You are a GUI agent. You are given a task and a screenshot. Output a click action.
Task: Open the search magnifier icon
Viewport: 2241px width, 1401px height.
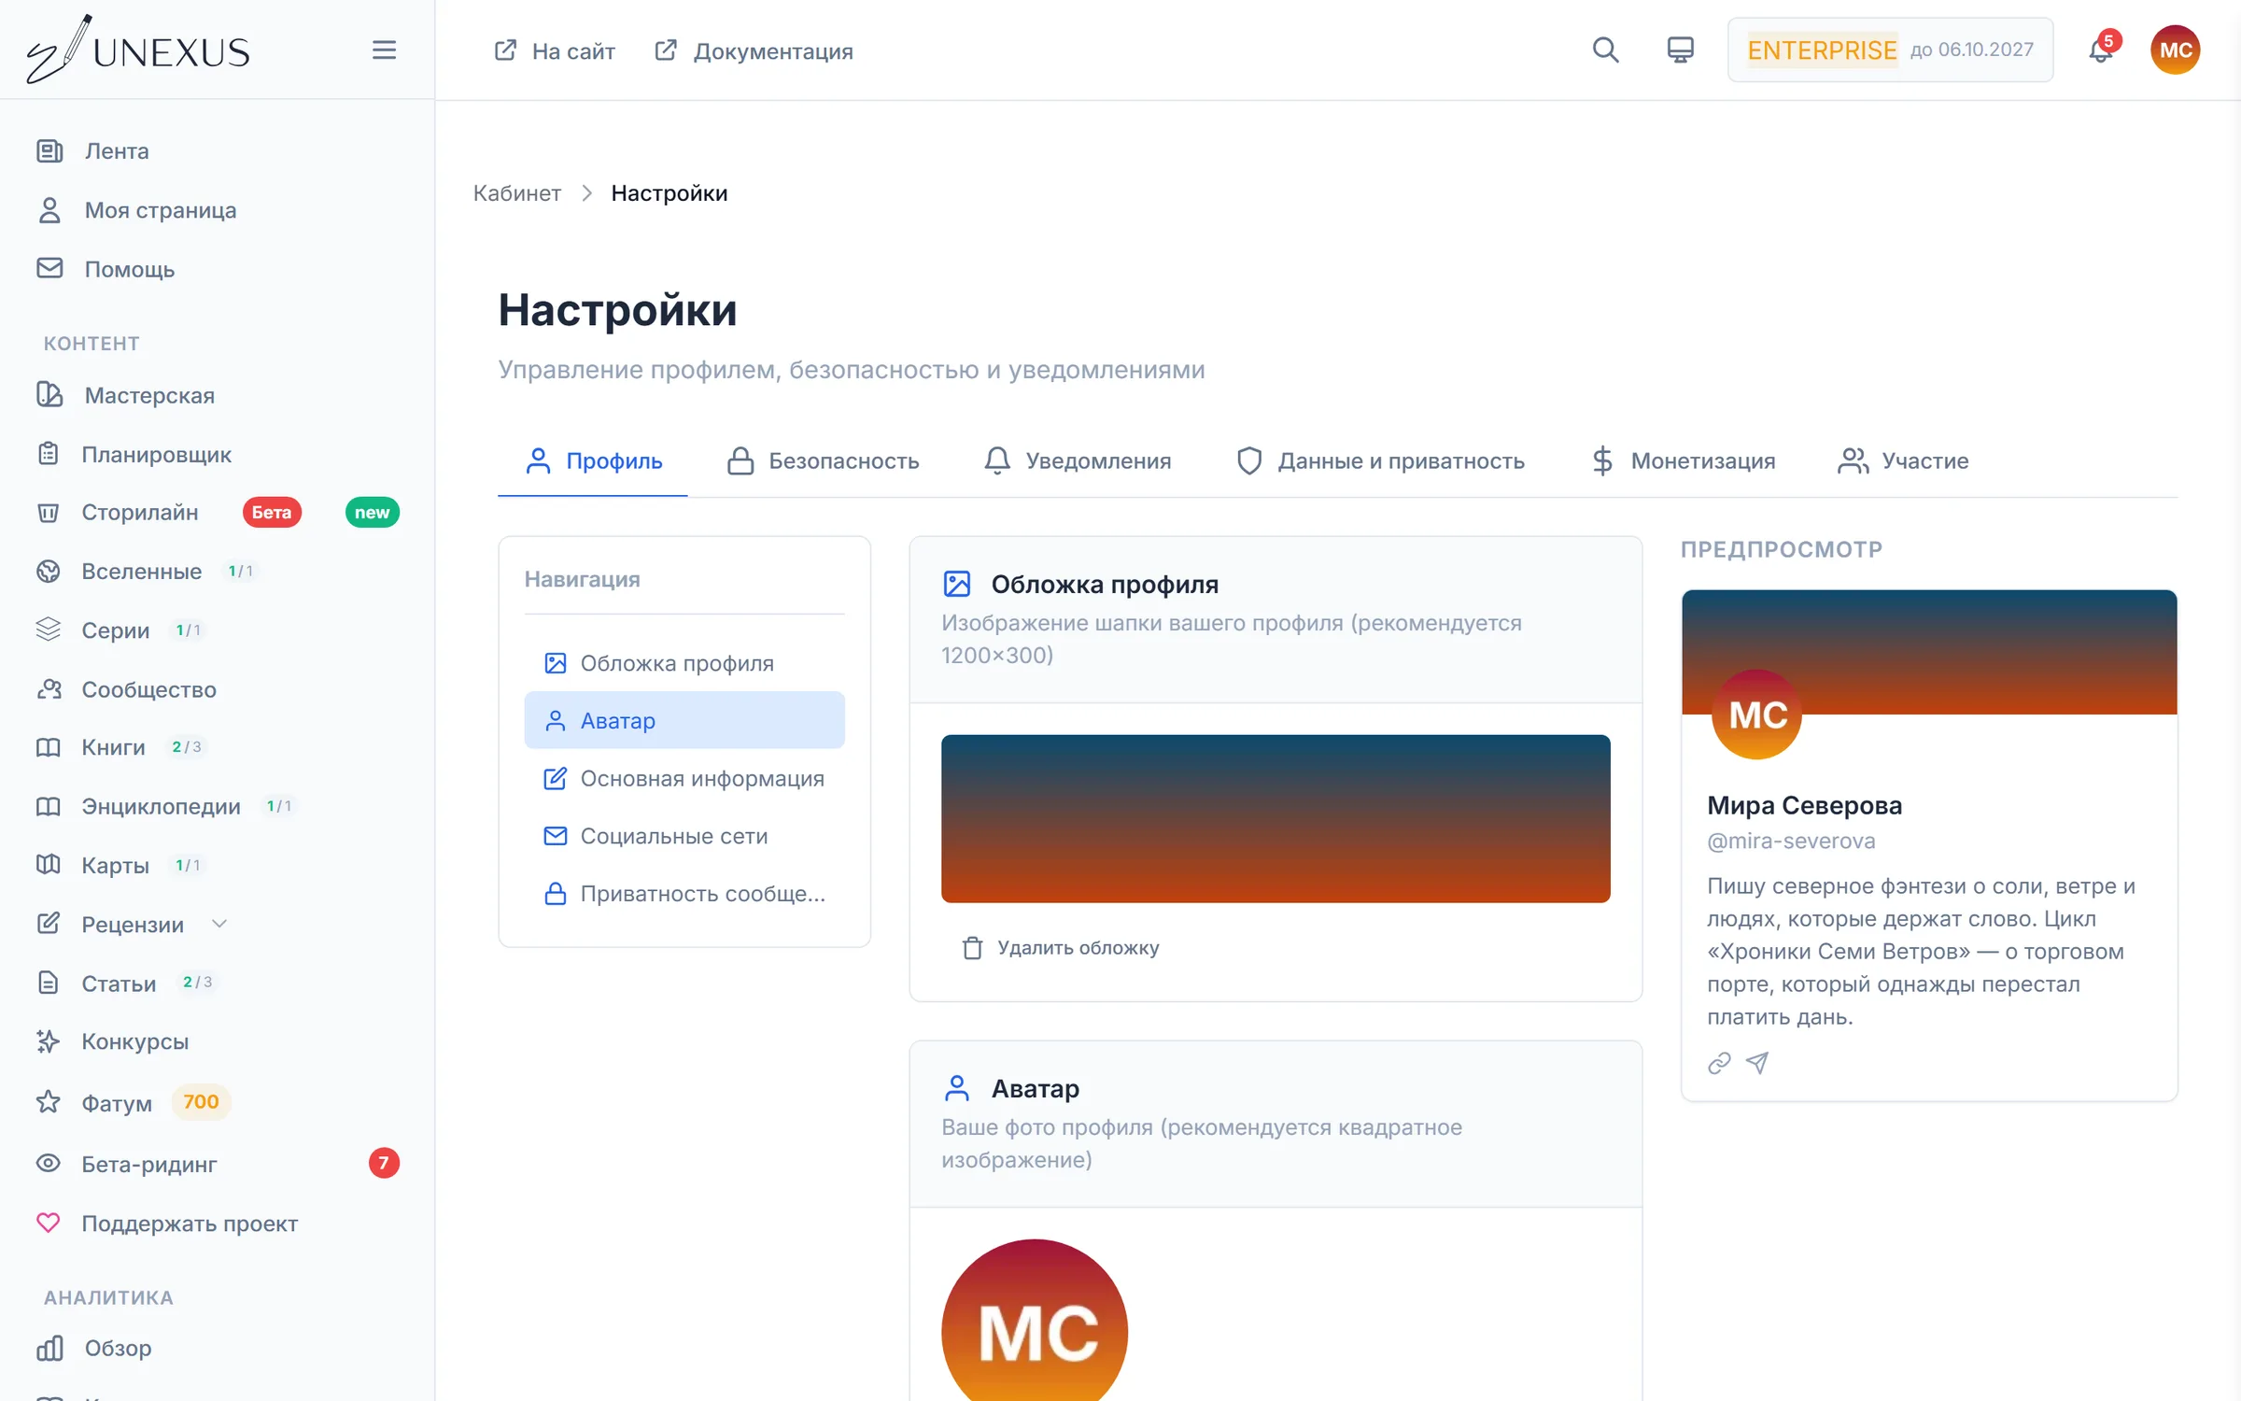[1605, 50]
